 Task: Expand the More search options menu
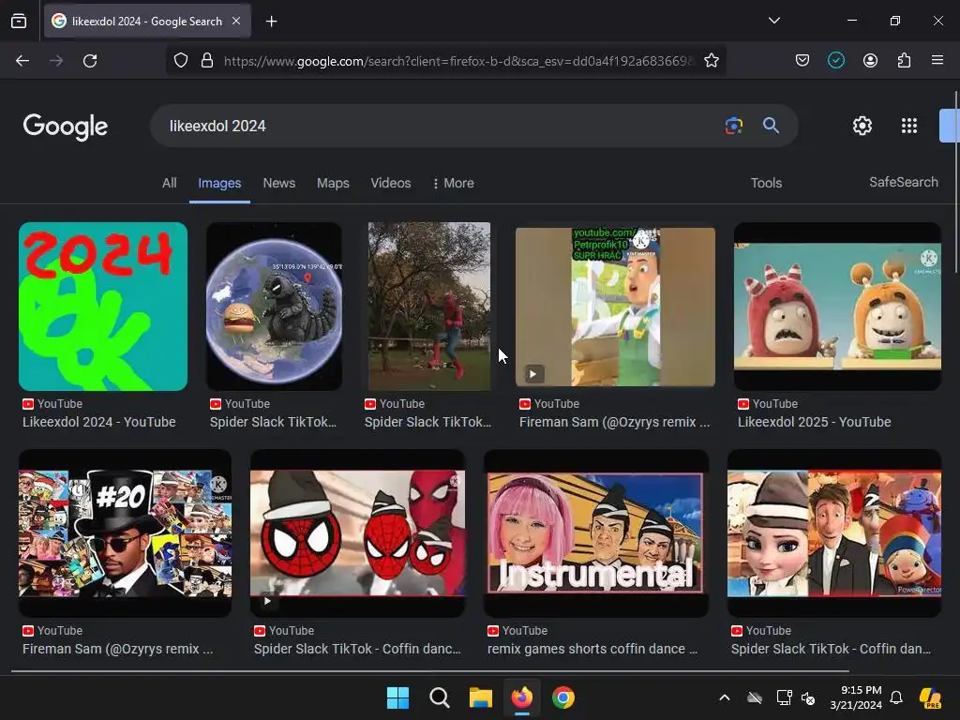coord(453,183)
